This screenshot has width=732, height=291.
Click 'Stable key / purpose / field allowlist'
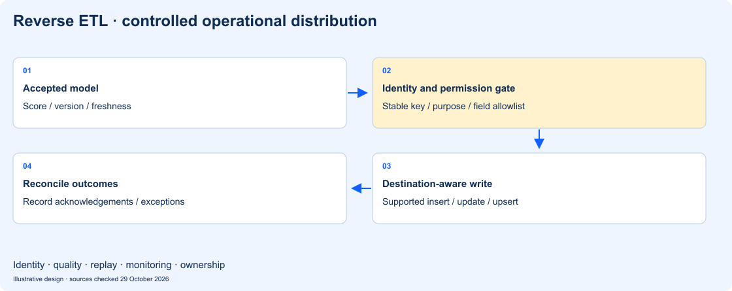454,107
